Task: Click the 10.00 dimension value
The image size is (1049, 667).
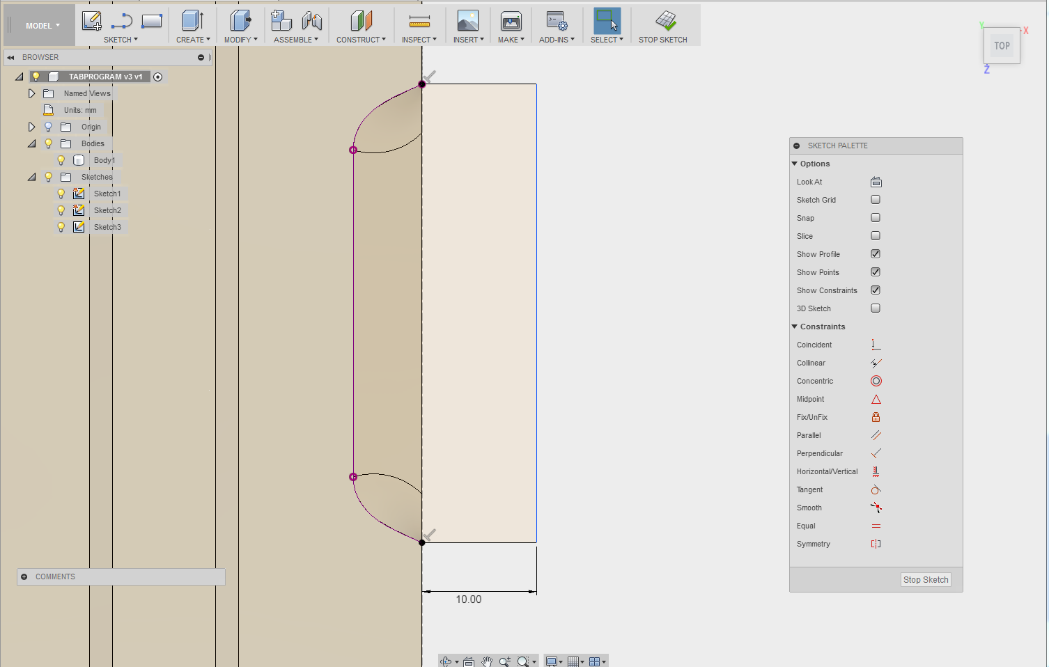Action: tap(469, 599)
